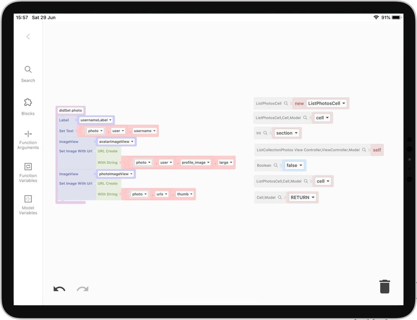Viewport: 417px width, 320px height.
Task: Click magnifier beside Boolean type
Action: click(x=276, y=165)
